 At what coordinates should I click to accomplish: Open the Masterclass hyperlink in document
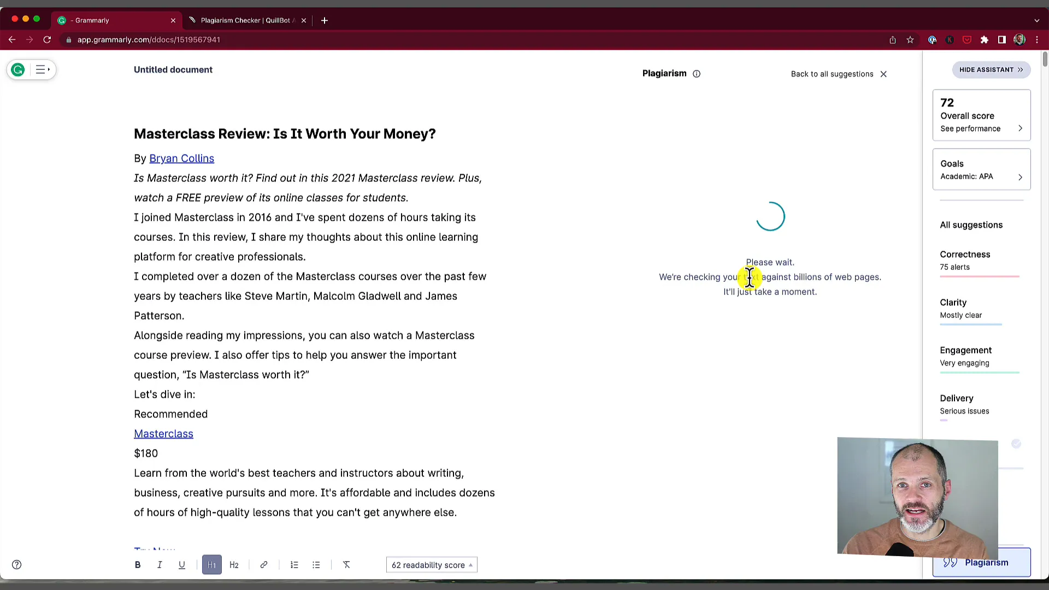pos(163,434)
